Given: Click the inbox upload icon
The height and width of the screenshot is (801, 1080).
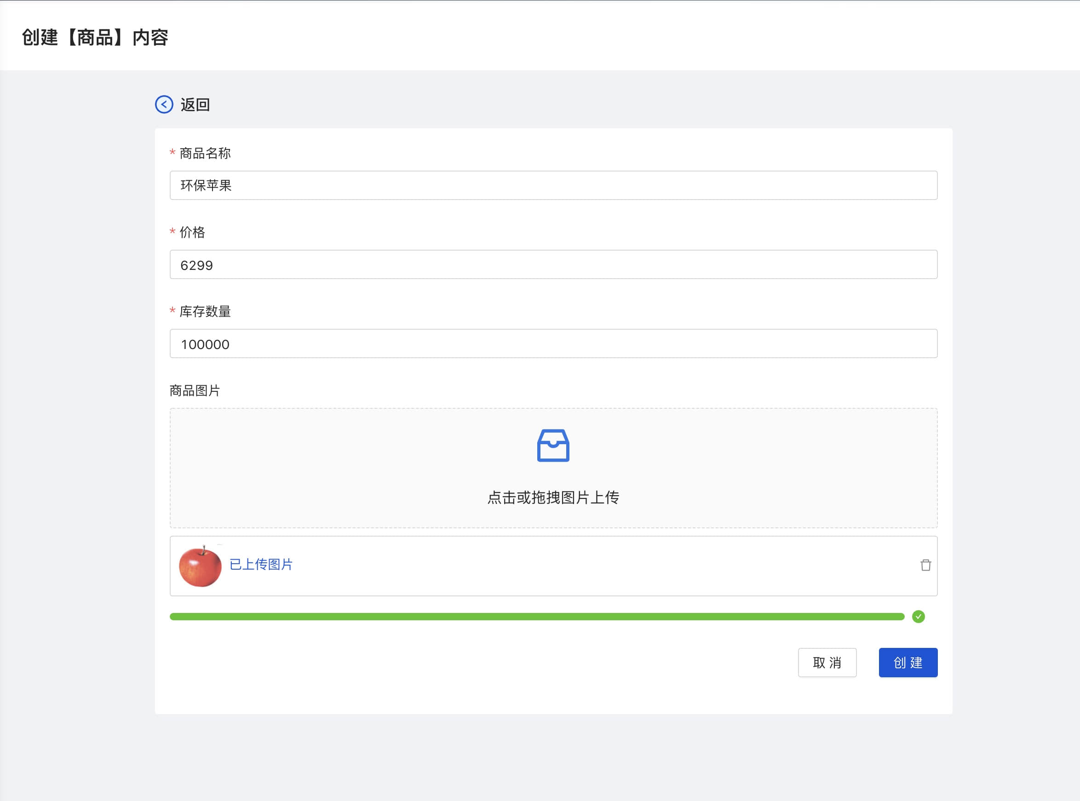Looking at the screenshot, I should point(553,445).
